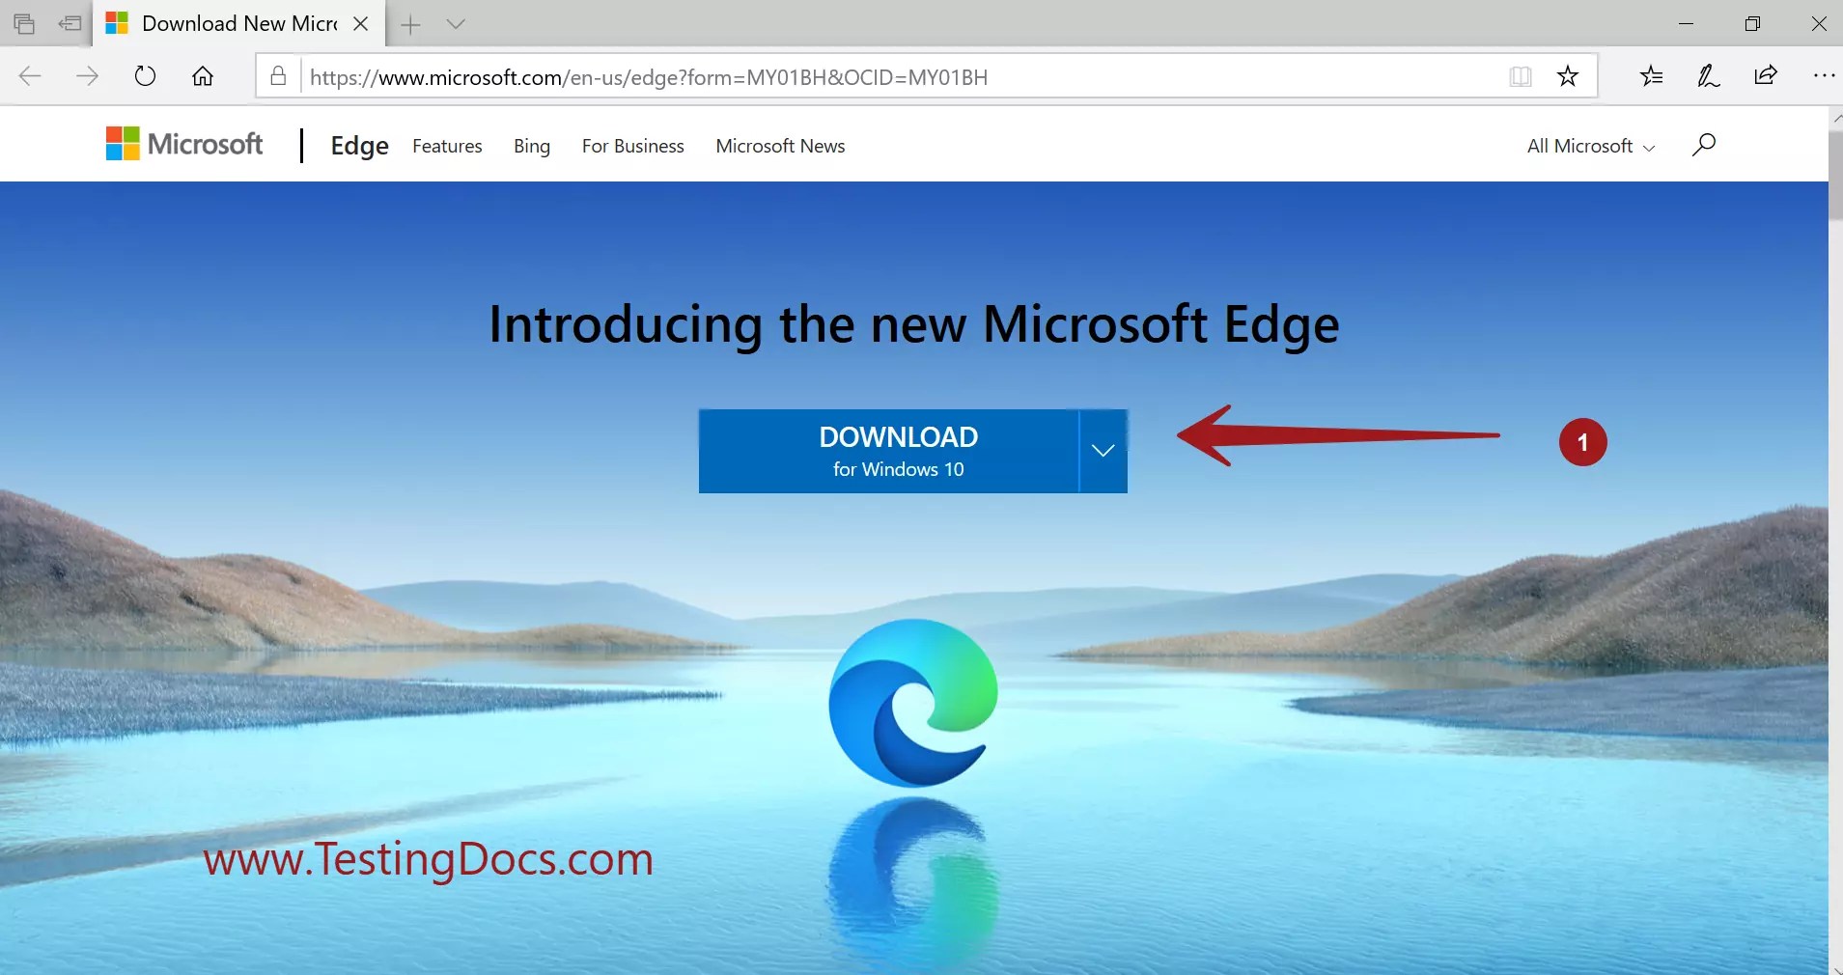Set tabs aside using the icon
Screen dimensions: 1843x975
pyautogui.click(x=70, y=24)
